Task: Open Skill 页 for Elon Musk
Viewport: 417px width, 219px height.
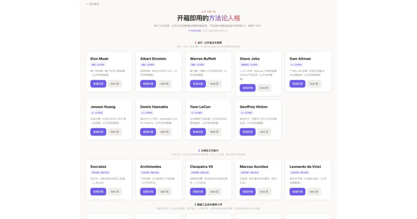Action: (115, 84)
